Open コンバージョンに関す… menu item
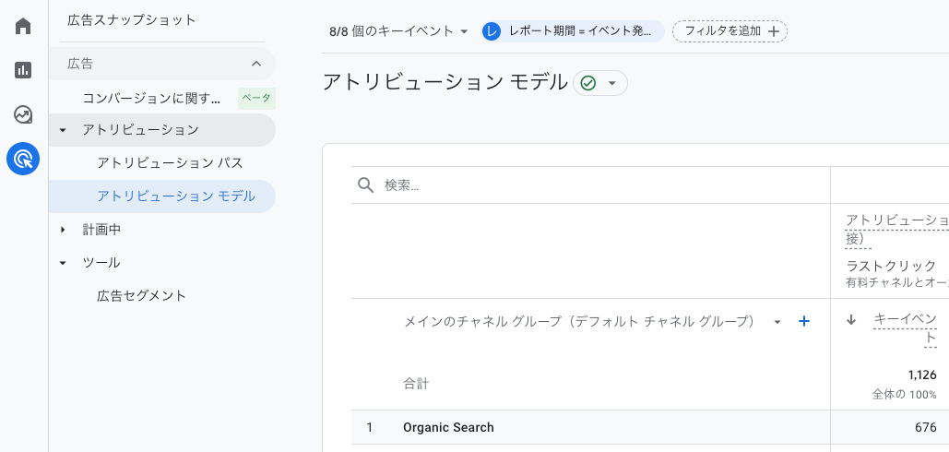Screen dimensions: 949x452 point(151,98)
